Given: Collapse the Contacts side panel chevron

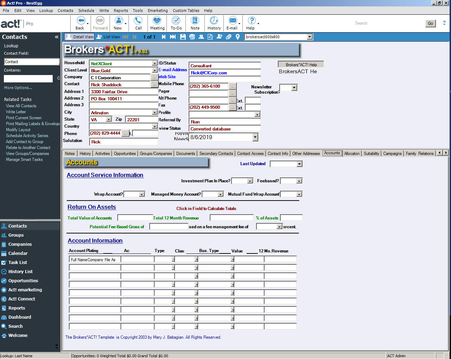Looking at the screenshot, I should pyautogui.click(x=57, y=37).
